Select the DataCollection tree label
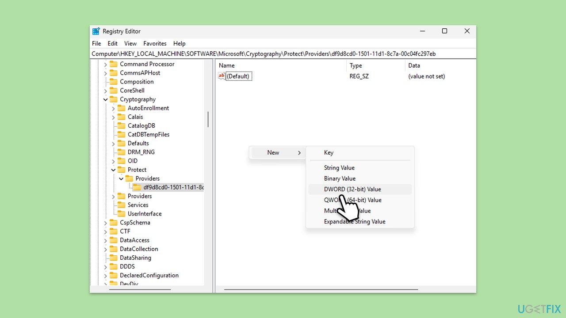The width and height of the screenshot is (566, 318). click(139, 249)
